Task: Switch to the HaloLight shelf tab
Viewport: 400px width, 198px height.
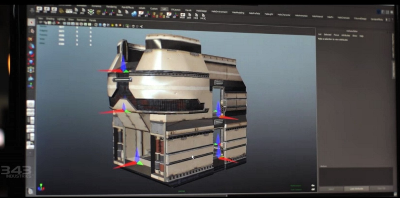Action: pos(269,14)
